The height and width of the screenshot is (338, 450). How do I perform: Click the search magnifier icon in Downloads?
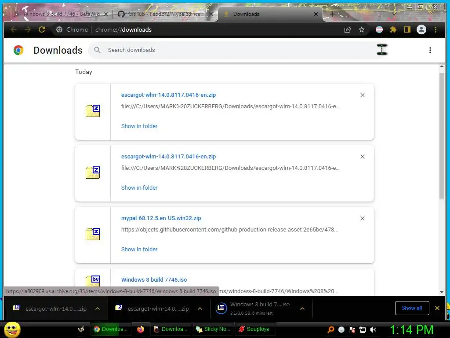click(x=97, y=50)
